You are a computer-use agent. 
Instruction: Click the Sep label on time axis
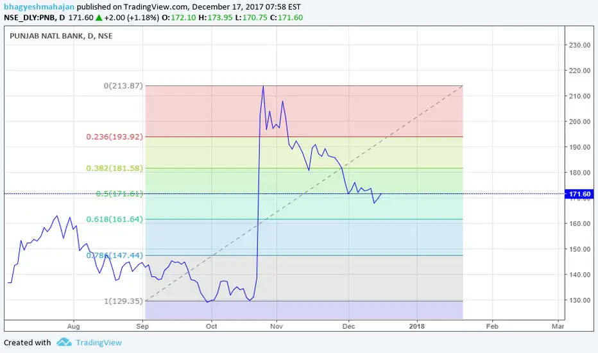pos(142,326)
